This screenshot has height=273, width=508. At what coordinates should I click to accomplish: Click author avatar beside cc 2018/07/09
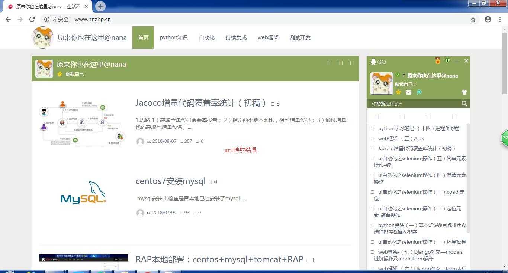click(140, 213)
